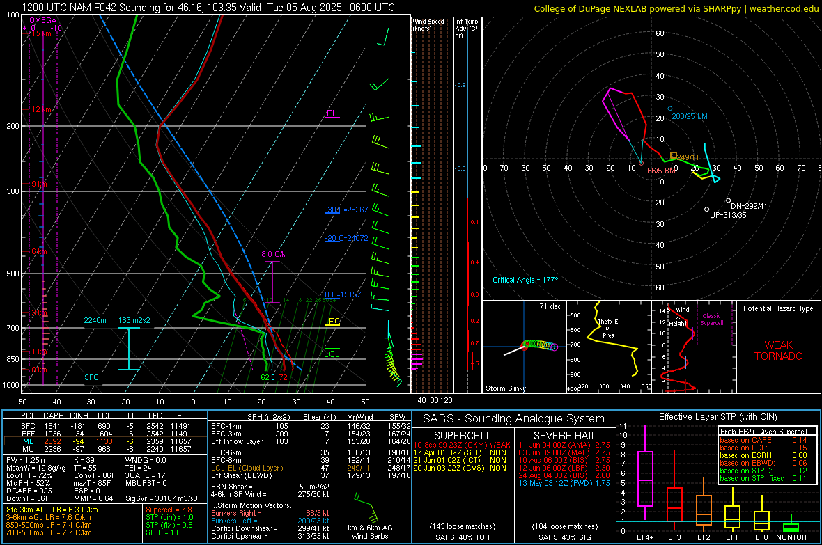
Task: Click the Effective Layer STP (with CIN) title
Action: tap(718, 417)
